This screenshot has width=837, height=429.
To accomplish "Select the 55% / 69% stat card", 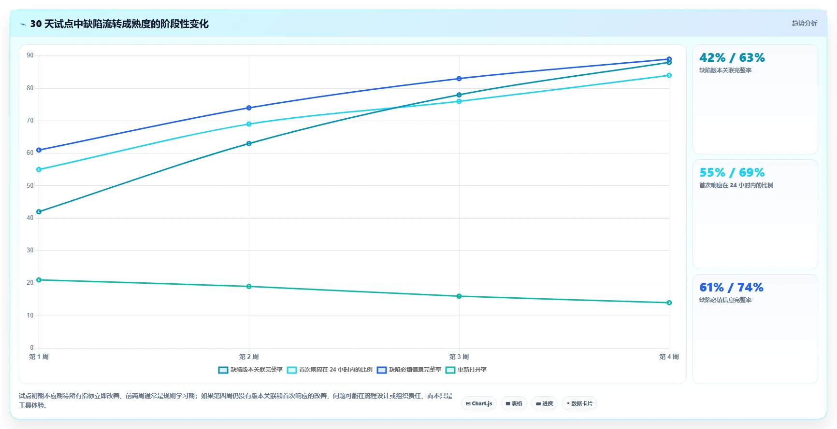I will (755, 214).
